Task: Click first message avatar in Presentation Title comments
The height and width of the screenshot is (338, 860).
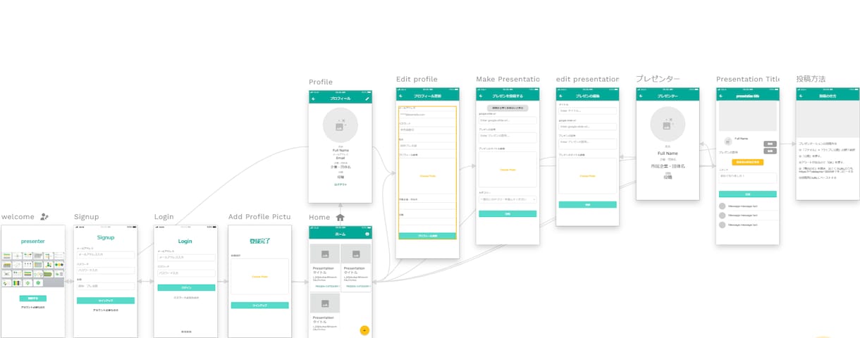Action: coord(723,206)
